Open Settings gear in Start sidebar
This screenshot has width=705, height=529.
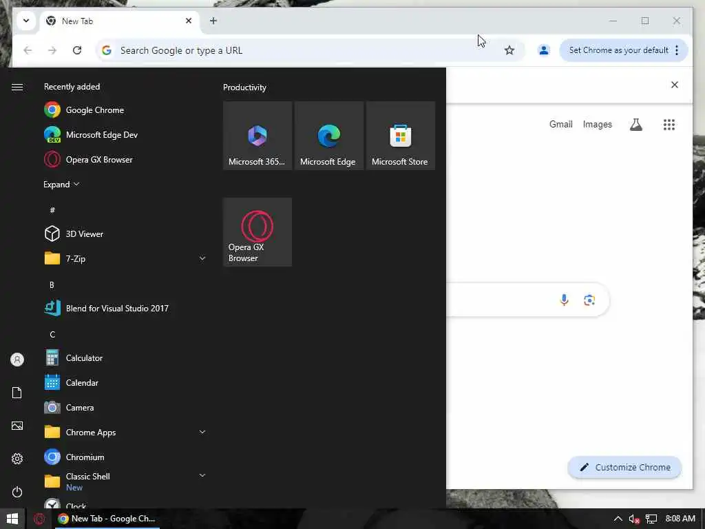(17, 459)
